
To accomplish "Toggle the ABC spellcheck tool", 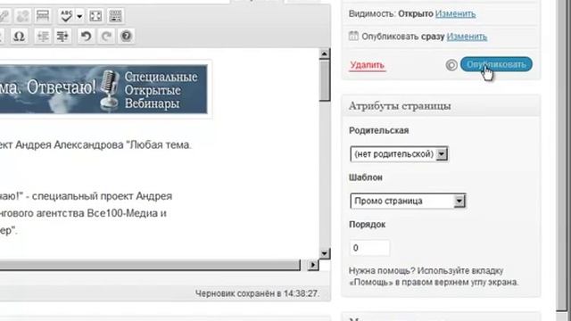I will coord(66,16).
